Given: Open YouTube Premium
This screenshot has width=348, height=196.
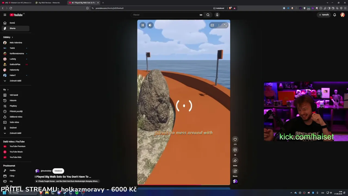Looking at the screenshot, I should (15, 146).
